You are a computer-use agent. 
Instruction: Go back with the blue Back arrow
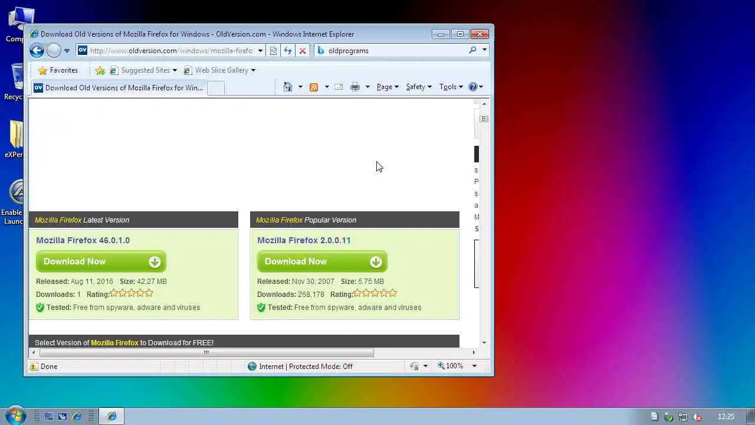[x=37, y=51]
